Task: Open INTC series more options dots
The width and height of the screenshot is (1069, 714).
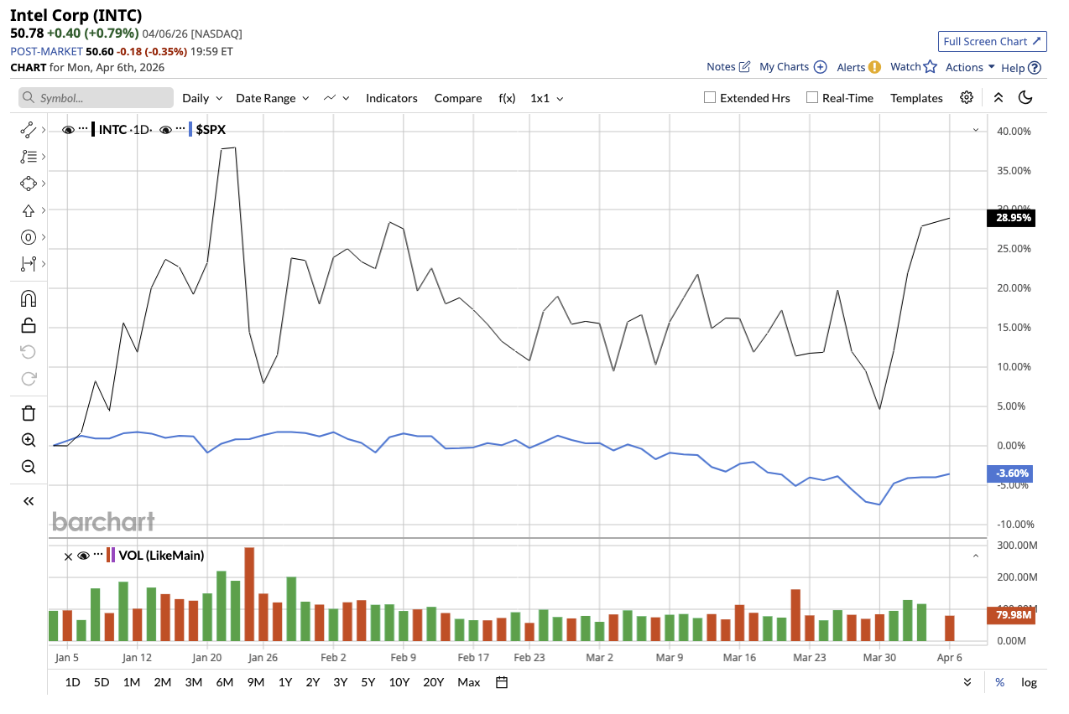Action: pyautogui.click(x=83, y=130)
